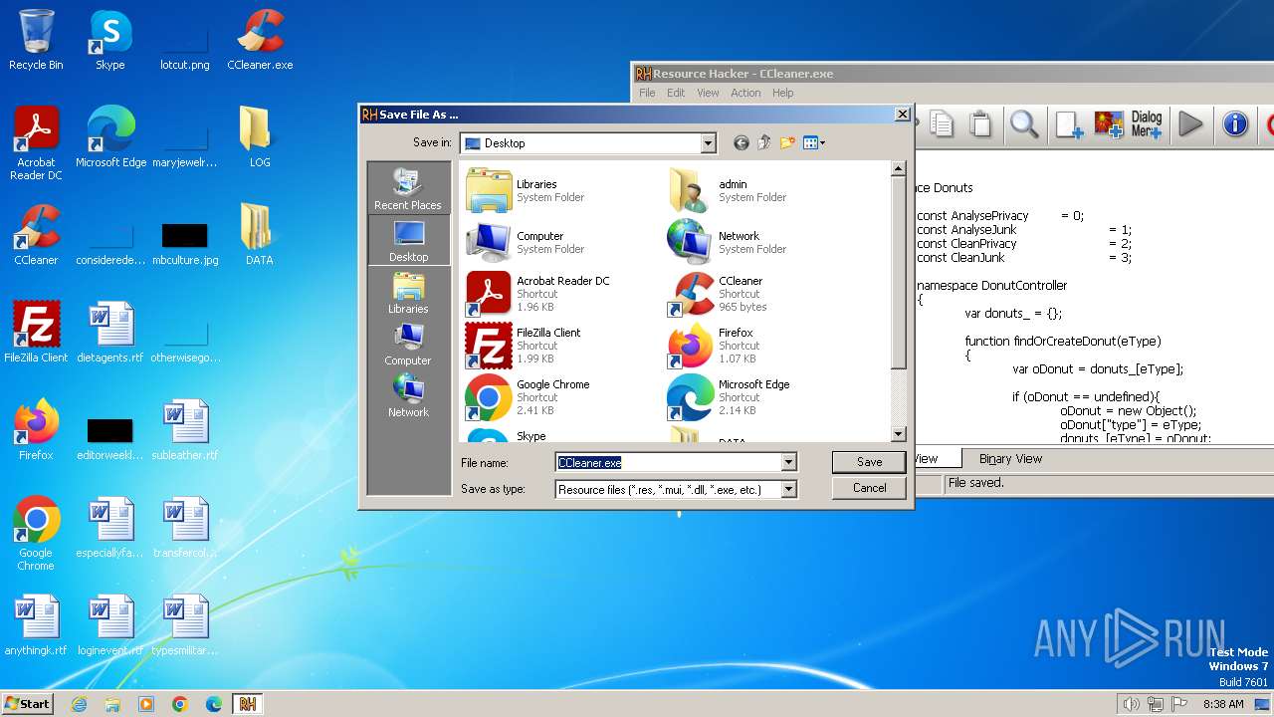Open Internet Explorer from the taskbar

79,704
